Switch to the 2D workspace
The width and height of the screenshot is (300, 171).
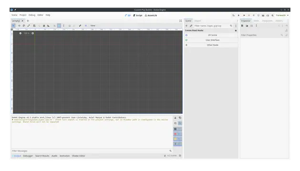(x=128, y=16)
